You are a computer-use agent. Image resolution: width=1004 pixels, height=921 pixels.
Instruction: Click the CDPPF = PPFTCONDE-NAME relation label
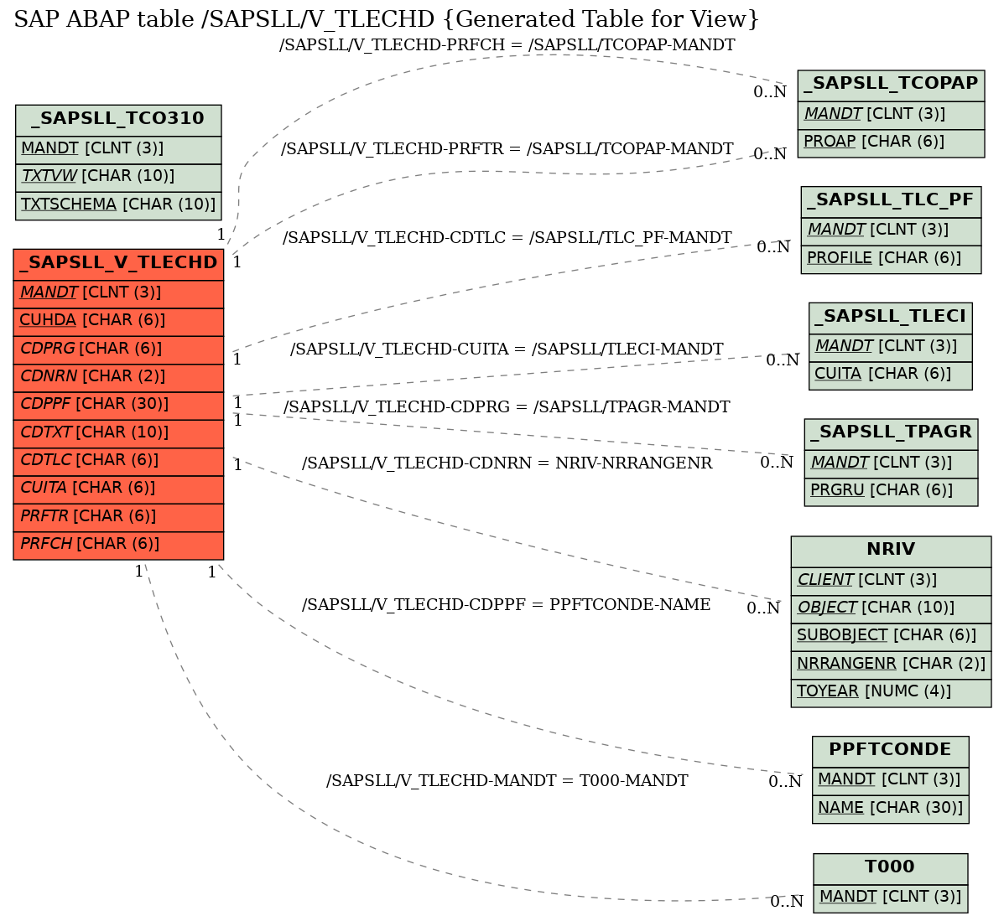(507, 605)
